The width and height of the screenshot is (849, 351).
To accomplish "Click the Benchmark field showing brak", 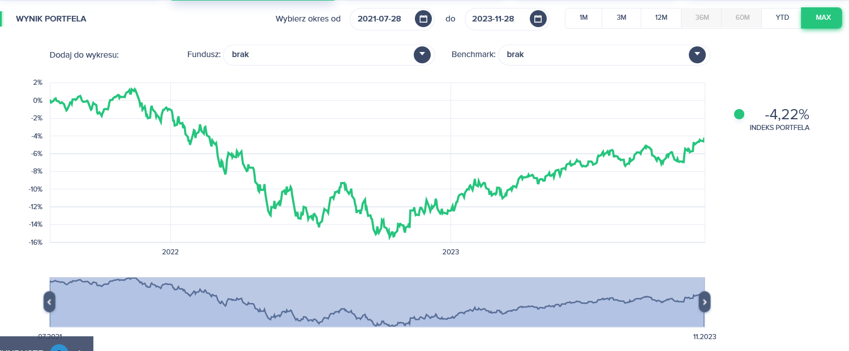I will [591, 55].
